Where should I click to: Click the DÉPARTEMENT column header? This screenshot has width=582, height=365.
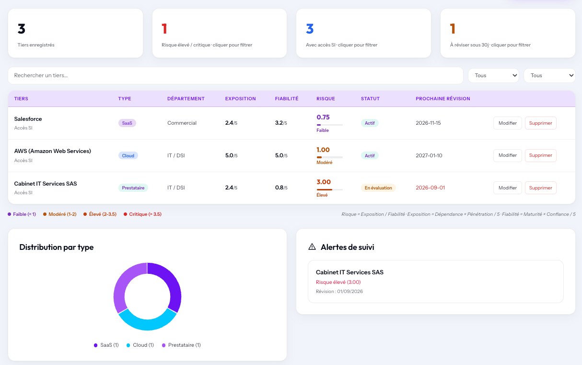coord(186,99)
